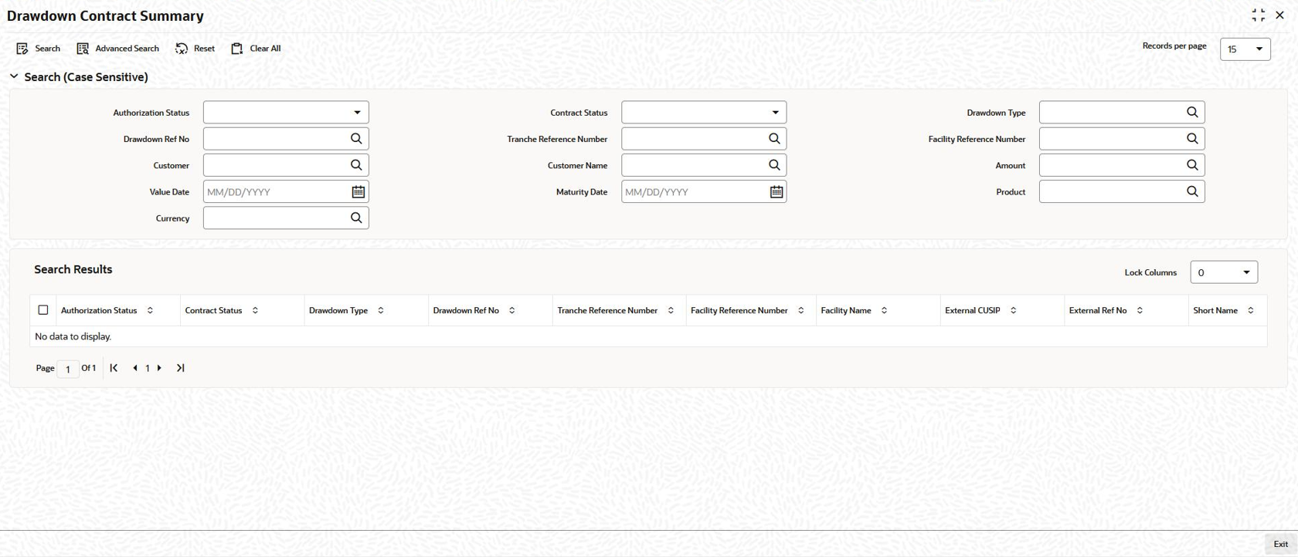
Task: Focus the page number box
Action: tap(68, 369)
